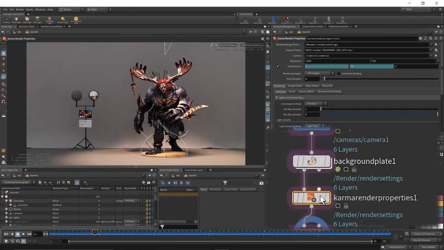Open the Render menu
This screenshot has width=444, height=250.
[20, 9]
